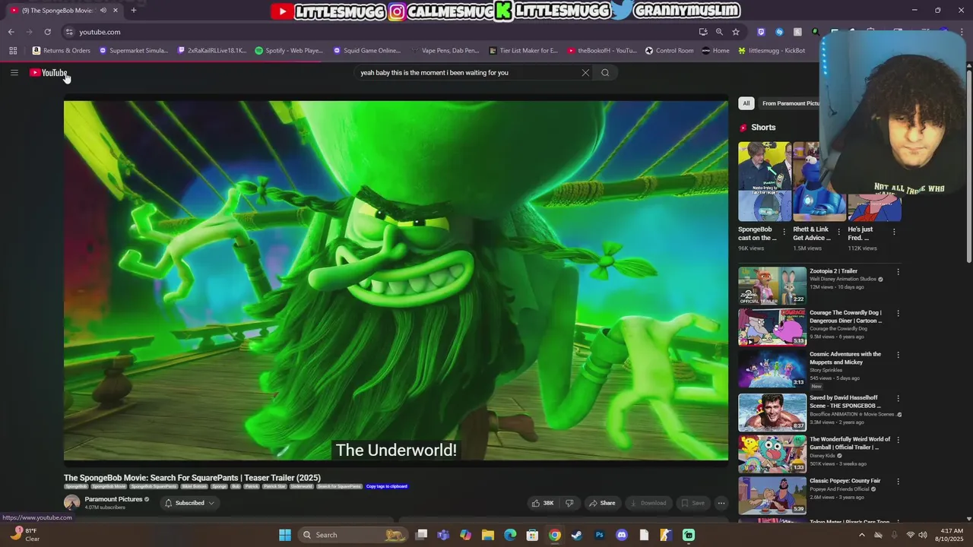Open options for the Gumball trailer video

(x=898, y=440)
